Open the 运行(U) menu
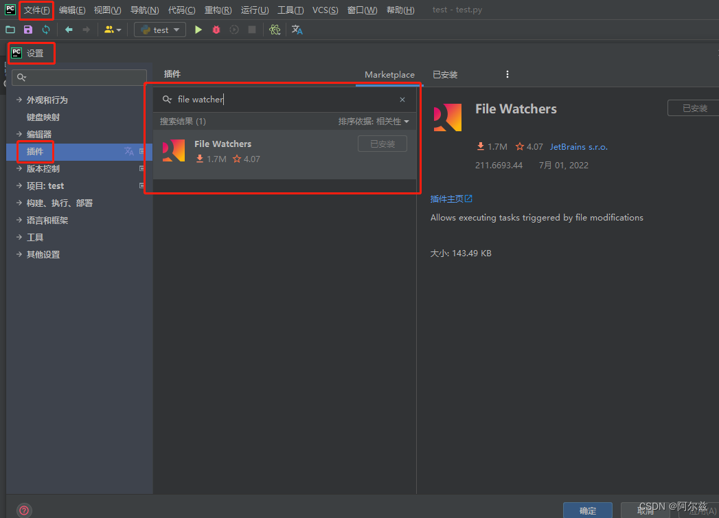Image resolution: width=719 pixels, height=518 pixels. 255,10
